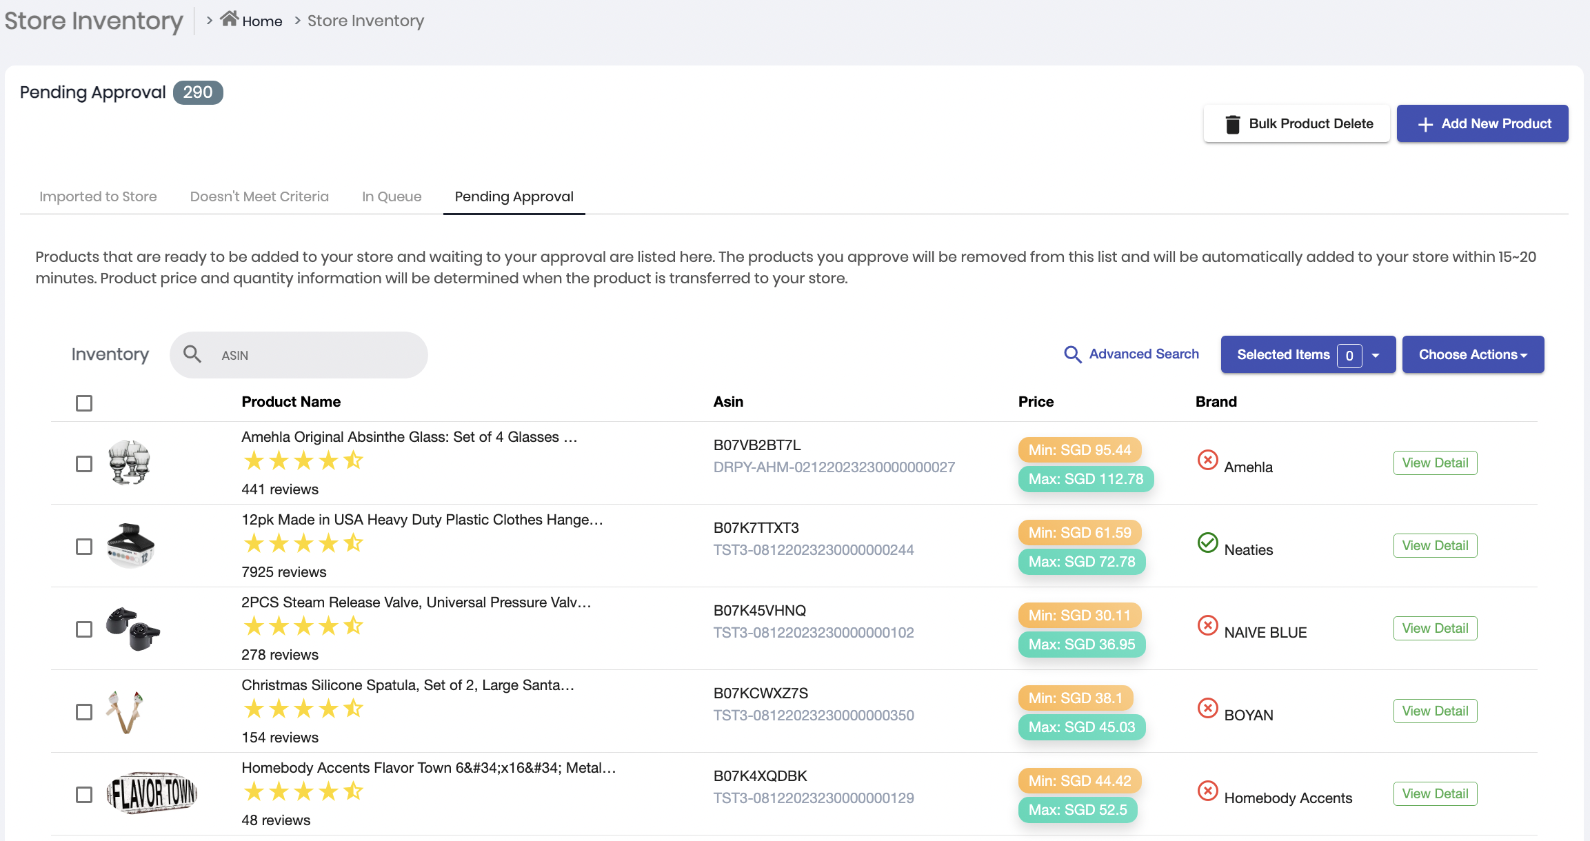Click green check brand icon next to Neaties

(x=1207, y=543)
